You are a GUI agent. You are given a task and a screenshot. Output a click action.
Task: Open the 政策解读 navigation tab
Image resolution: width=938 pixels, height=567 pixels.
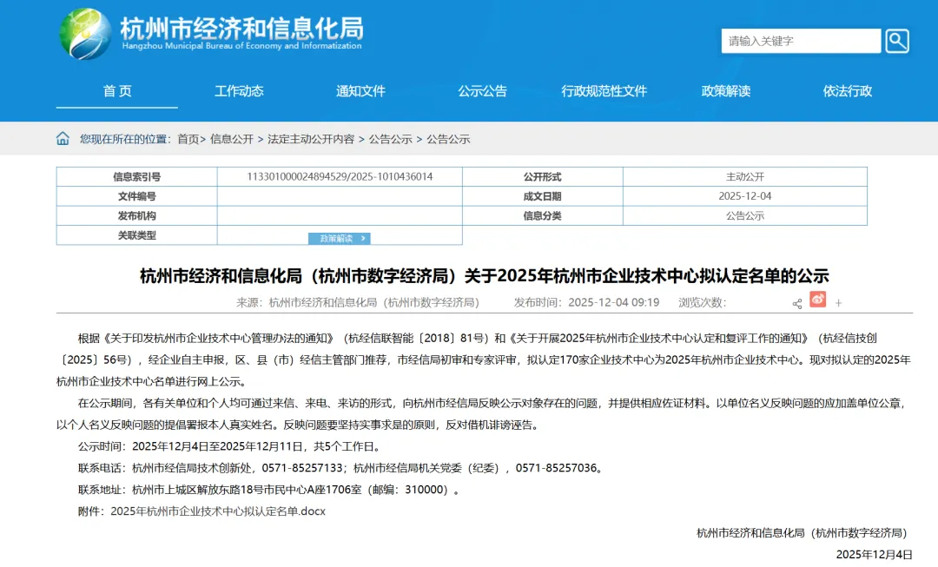tap(725, 91)
